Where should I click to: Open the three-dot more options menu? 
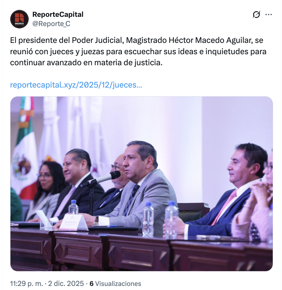click(x=268, y=14)
